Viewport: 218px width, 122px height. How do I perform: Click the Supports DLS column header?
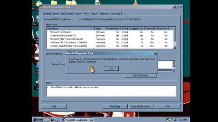pyautogui.click(x=137, y=28)
